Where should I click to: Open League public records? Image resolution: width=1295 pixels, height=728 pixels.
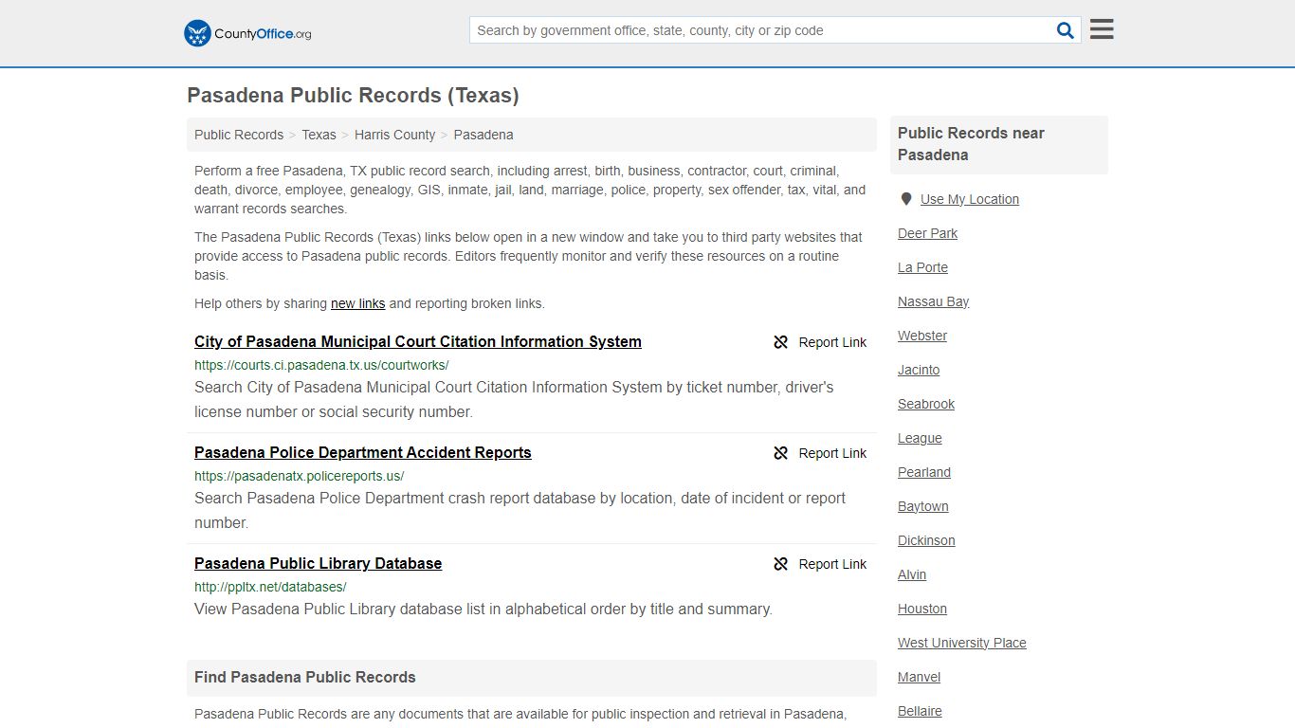(920, 438)
